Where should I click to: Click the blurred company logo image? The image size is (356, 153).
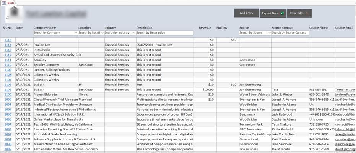[14, 14]
